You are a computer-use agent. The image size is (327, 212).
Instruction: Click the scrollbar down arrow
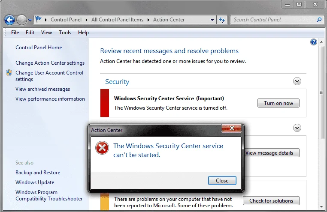click(321, 207)
